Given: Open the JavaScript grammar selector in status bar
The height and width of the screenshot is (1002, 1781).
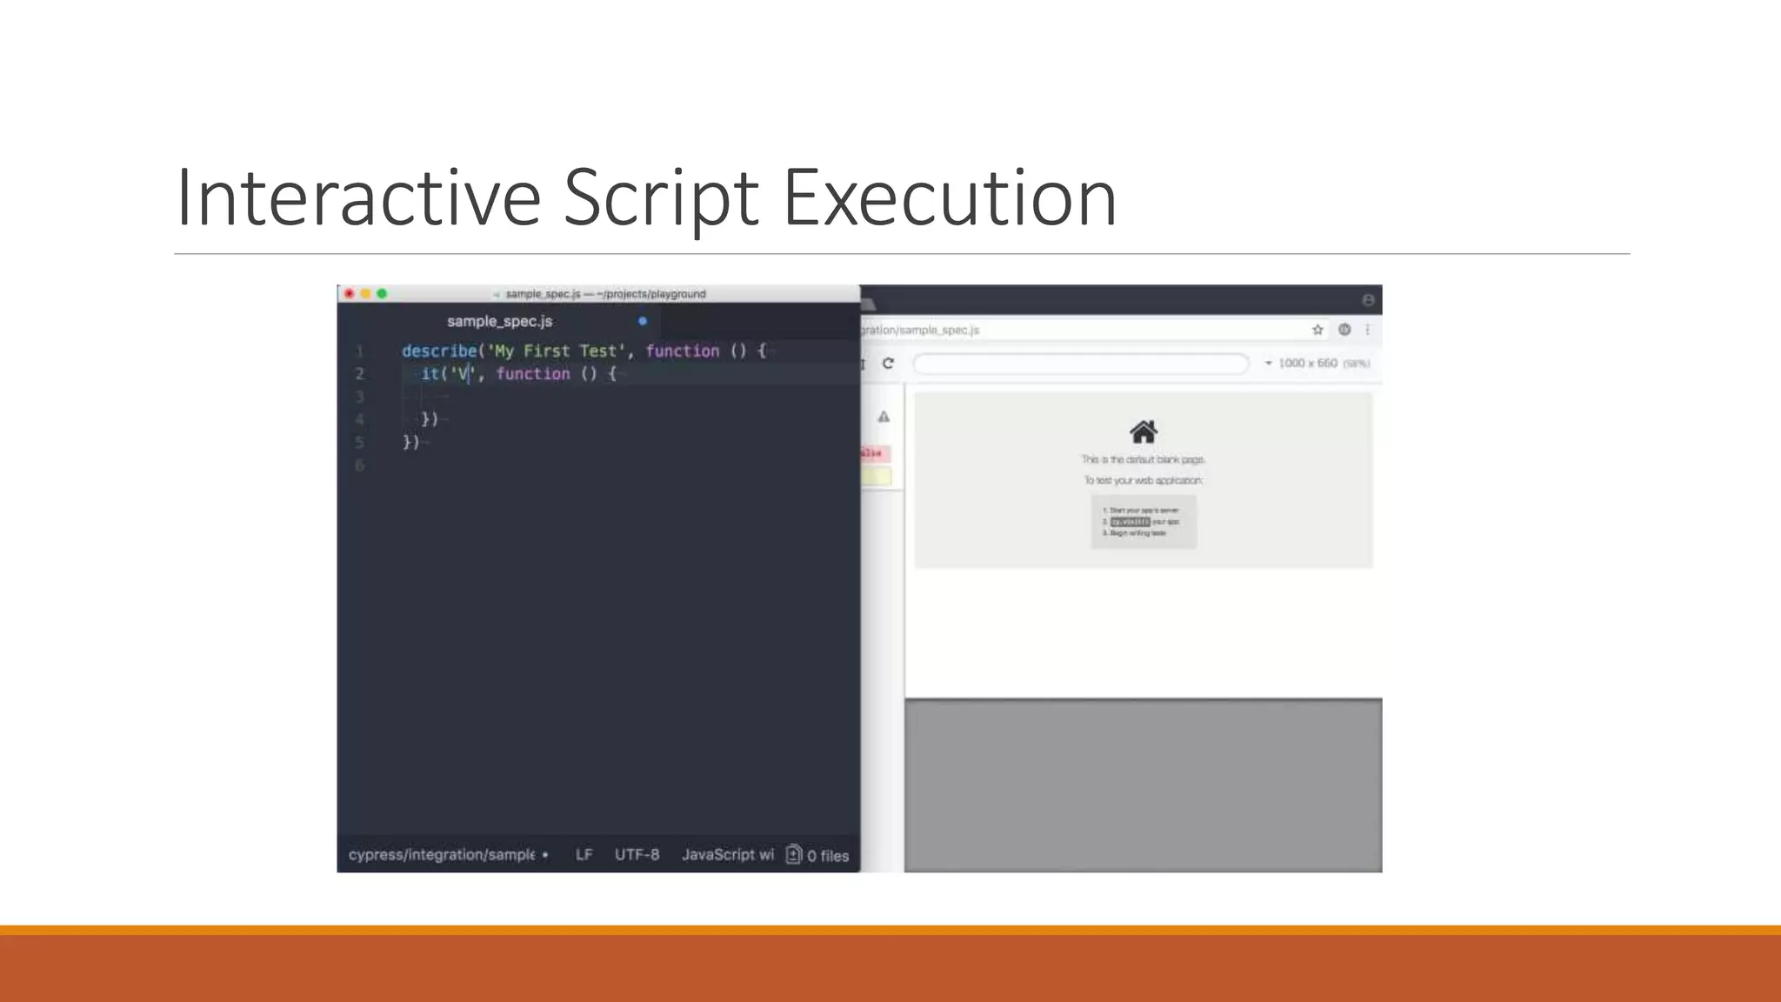Looking at the screenshot, I should point(728,855).
